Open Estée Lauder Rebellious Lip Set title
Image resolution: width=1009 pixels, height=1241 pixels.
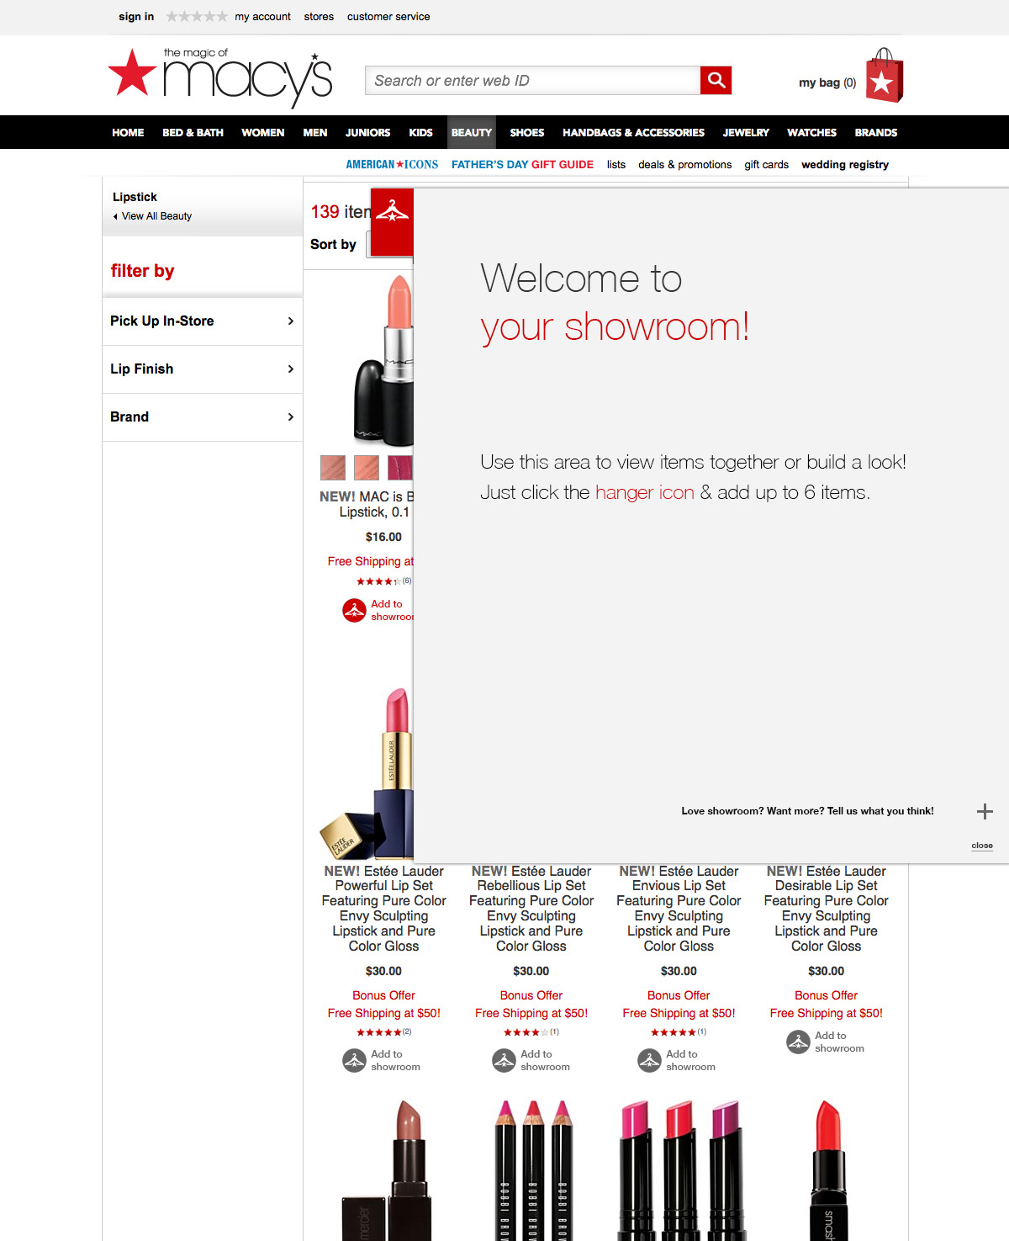click(531, 909)
